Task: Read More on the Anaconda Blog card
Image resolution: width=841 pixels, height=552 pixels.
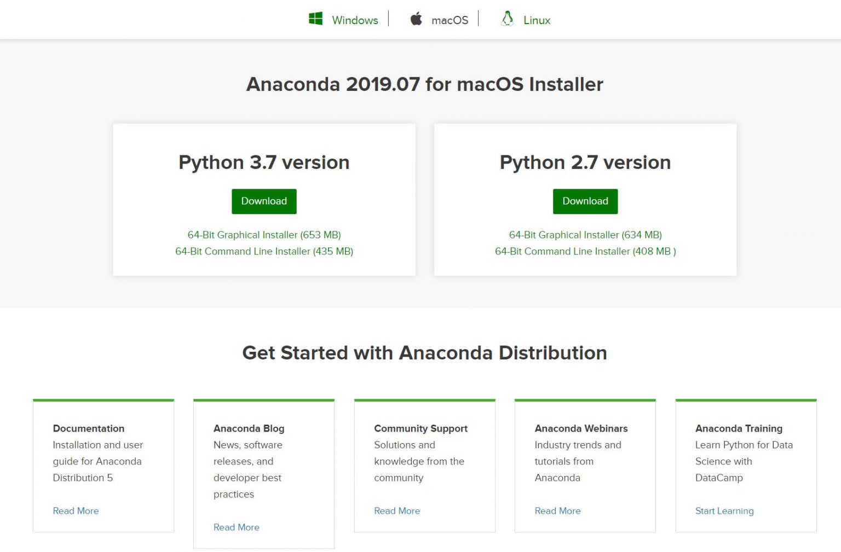Action: click(x=236, y=527)
